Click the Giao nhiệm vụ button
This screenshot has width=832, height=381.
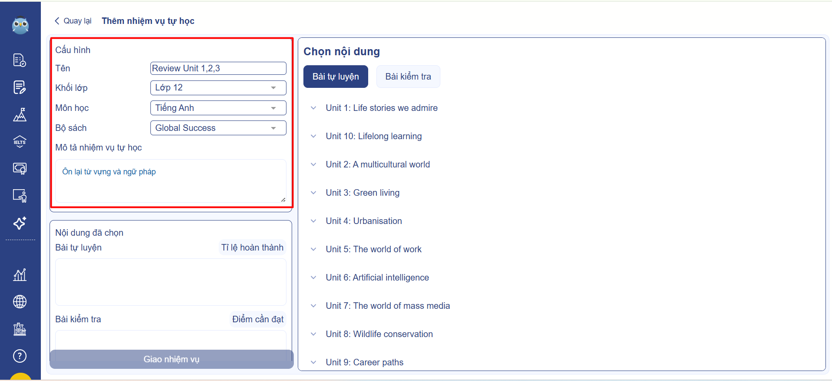tap(171, 359)
